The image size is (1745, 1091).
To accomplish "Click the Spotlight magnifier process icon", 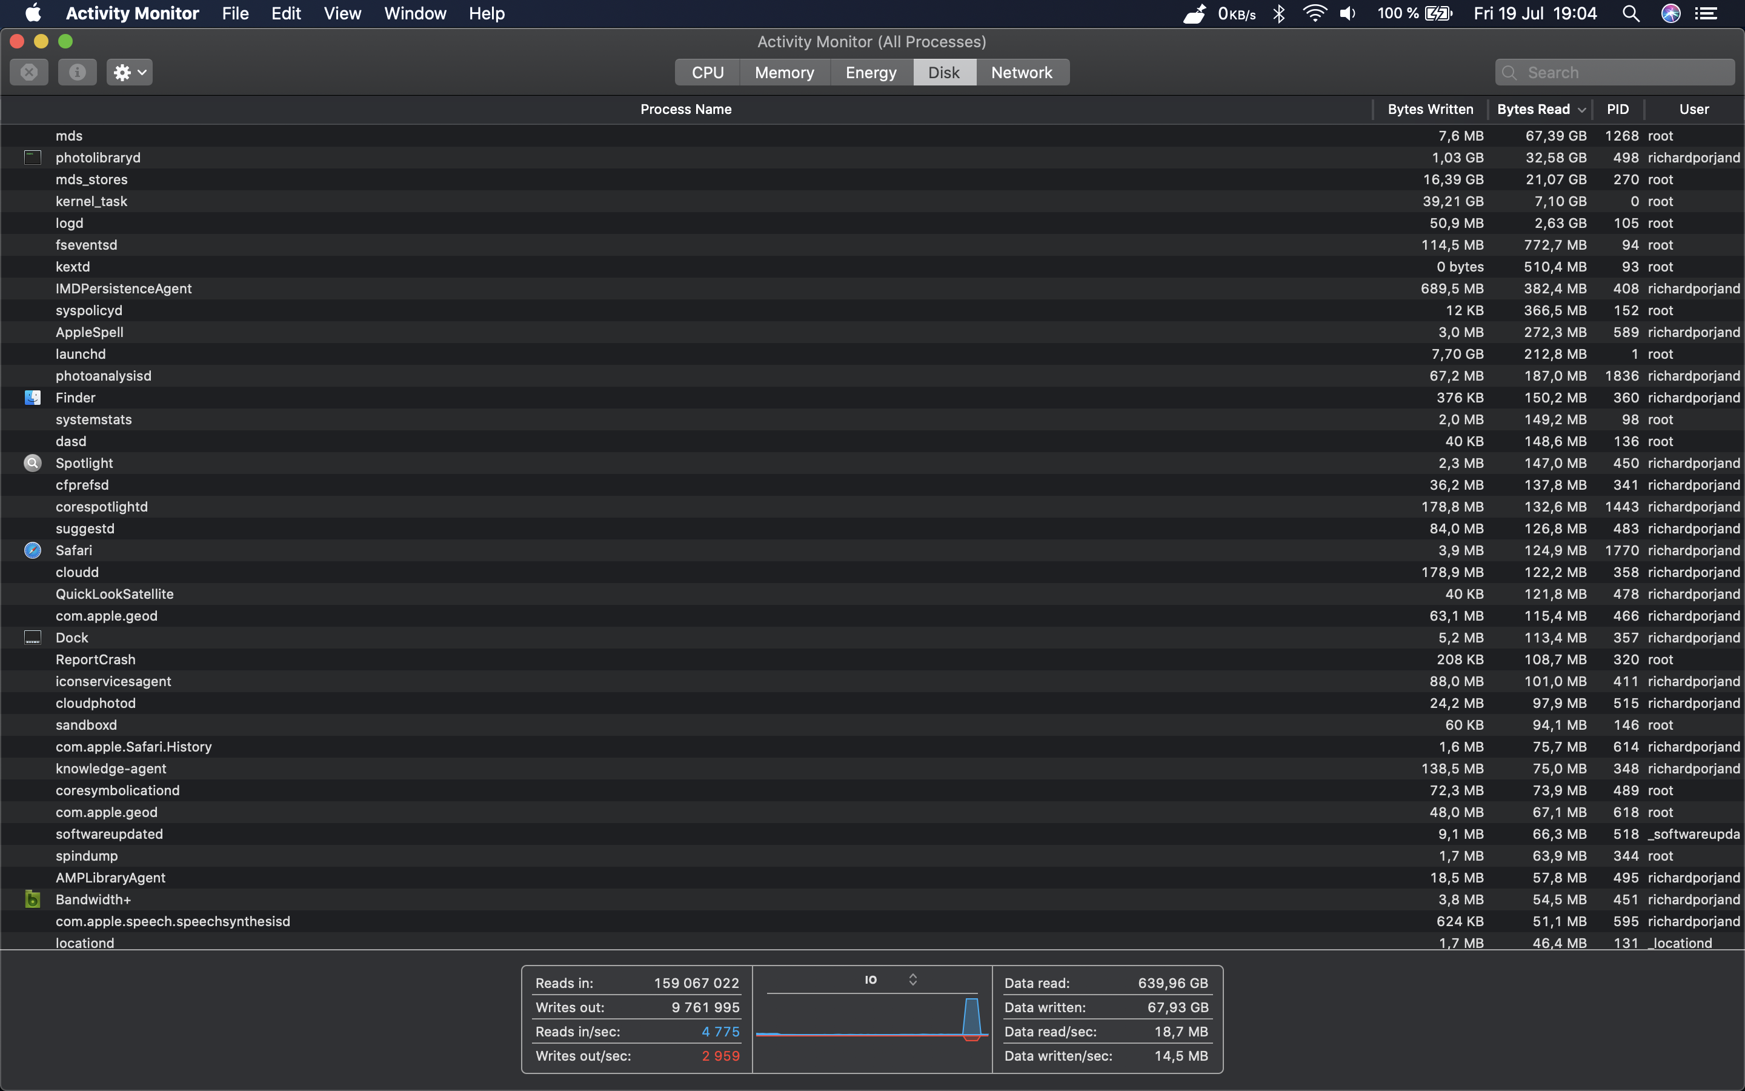I will (x=33, y=463).
